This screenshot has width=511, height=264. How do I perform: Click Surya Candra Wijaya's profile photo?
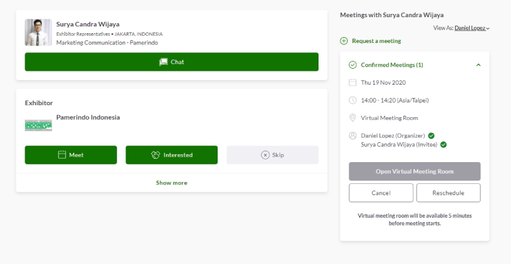point(38,32)
